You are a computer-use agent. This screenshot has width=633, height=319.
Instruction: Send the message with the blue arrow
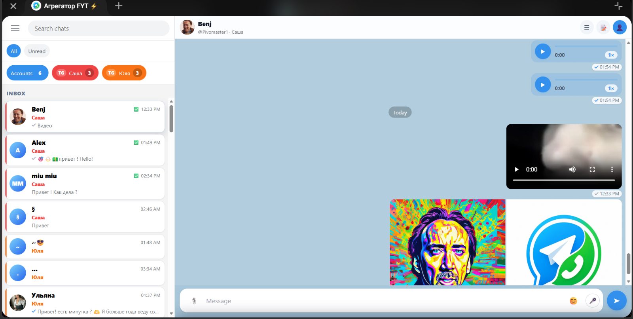click(x=617, y=300)
